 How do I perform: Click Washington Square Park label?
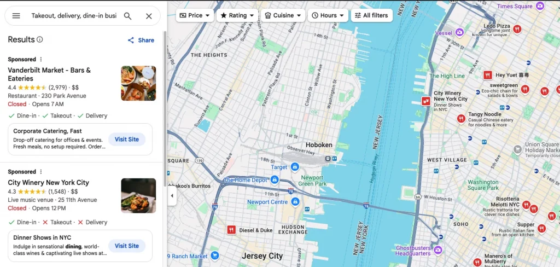(x=483, y=185)
